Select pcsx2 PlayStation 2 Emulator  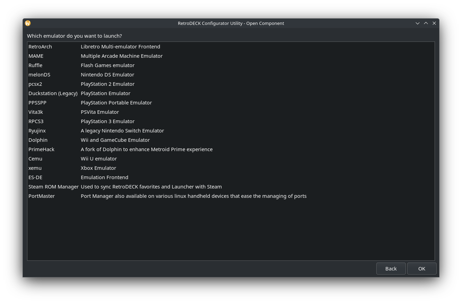[x=35, y=84]
